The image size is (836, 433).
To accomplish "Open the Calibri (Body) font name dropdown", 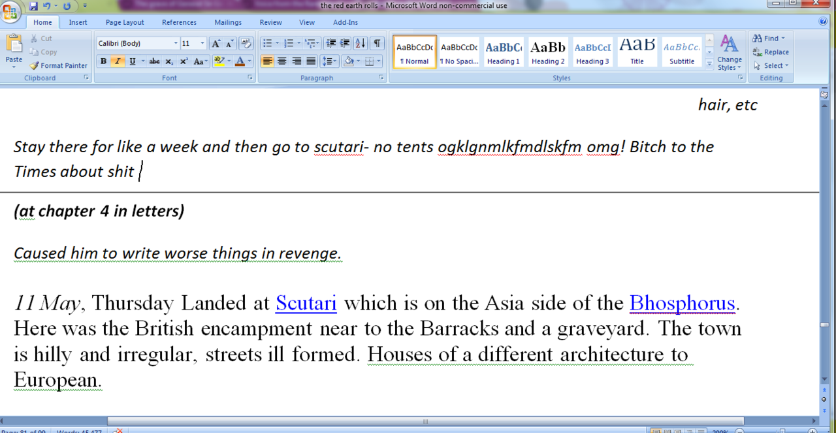I will click(x=176, y=44).
